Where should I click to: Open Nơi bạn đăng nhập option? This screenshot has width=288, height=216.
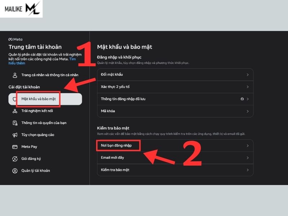tap(175, 146)
